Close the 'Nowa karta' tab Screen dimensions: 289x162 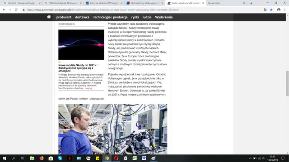[244, 3]
